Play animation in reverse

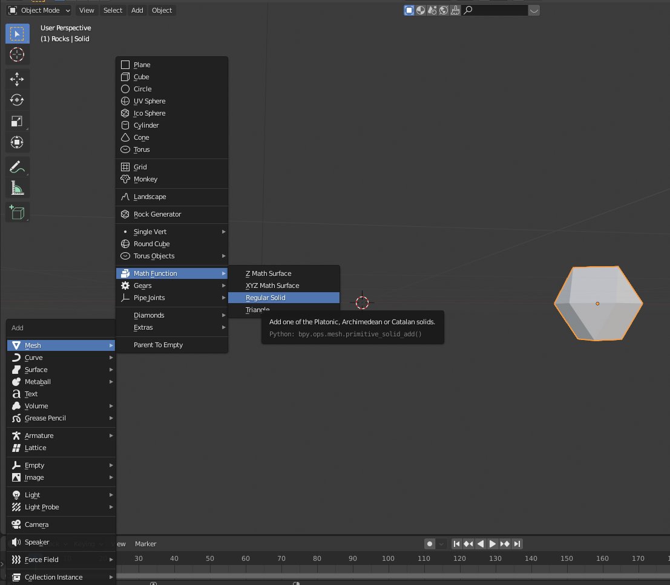pyautogui.click(x=481, y=544)
